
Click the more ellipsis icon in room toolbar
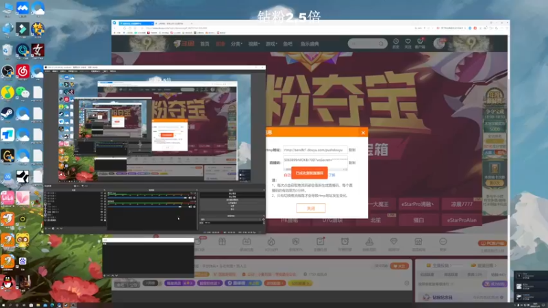tap(443, 242)
